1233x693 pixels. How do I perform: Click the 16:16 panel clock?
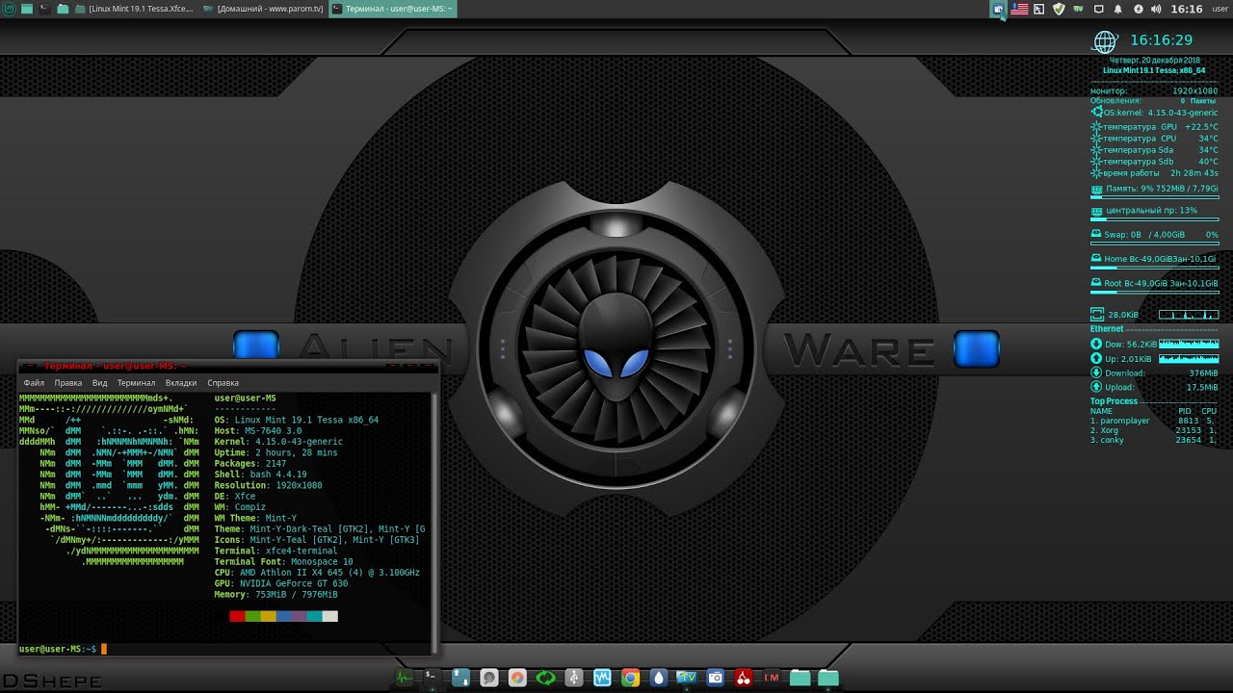point(1187,9)
